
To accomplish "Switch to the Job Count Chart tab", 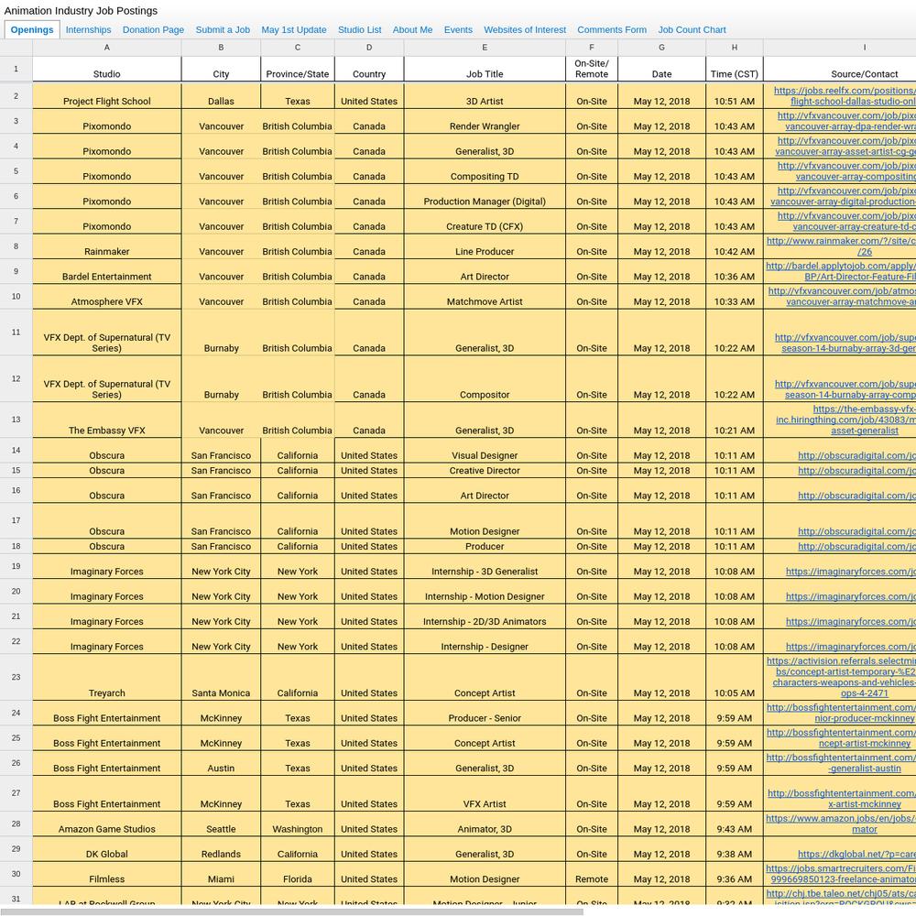I will click(x=692, y=30).
